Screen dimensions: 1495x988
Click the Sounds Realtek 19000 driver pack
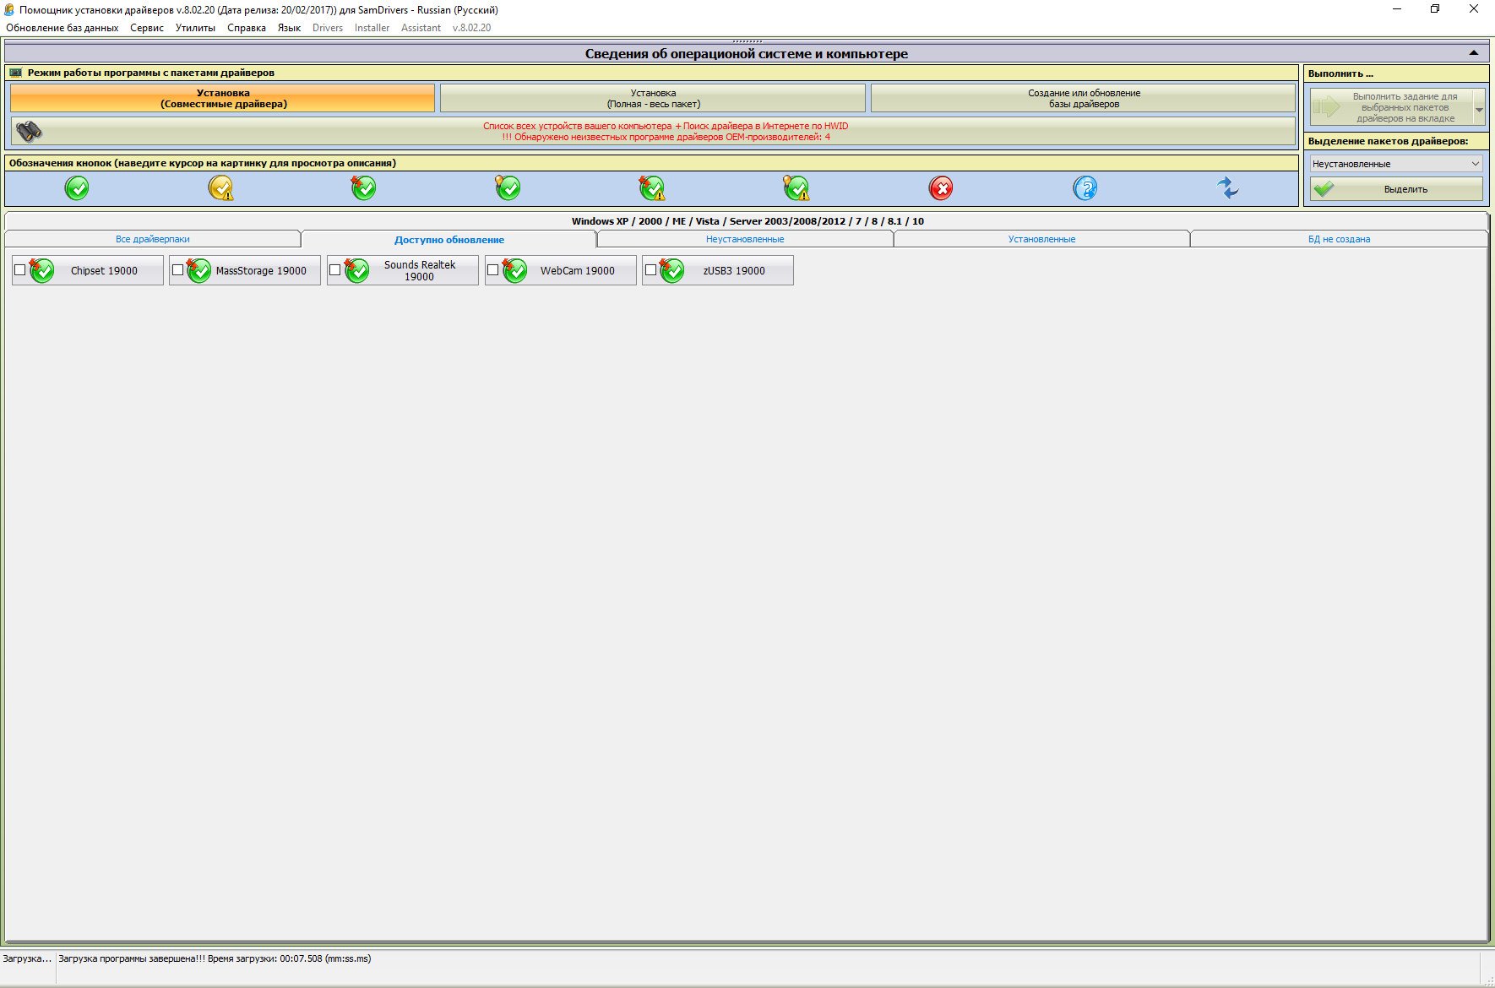click(418, 270)
